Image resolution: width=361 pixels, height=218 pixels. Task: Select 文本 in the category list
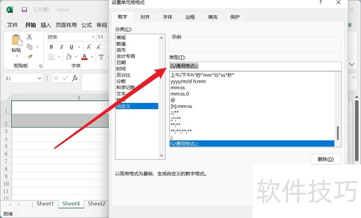[x=121, y=93]
